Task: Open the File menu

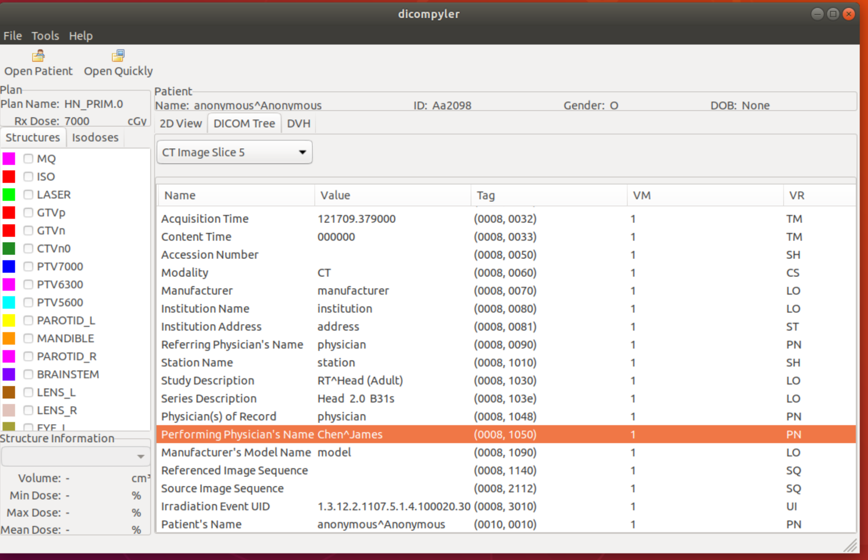Action: (x=13, y=36)
